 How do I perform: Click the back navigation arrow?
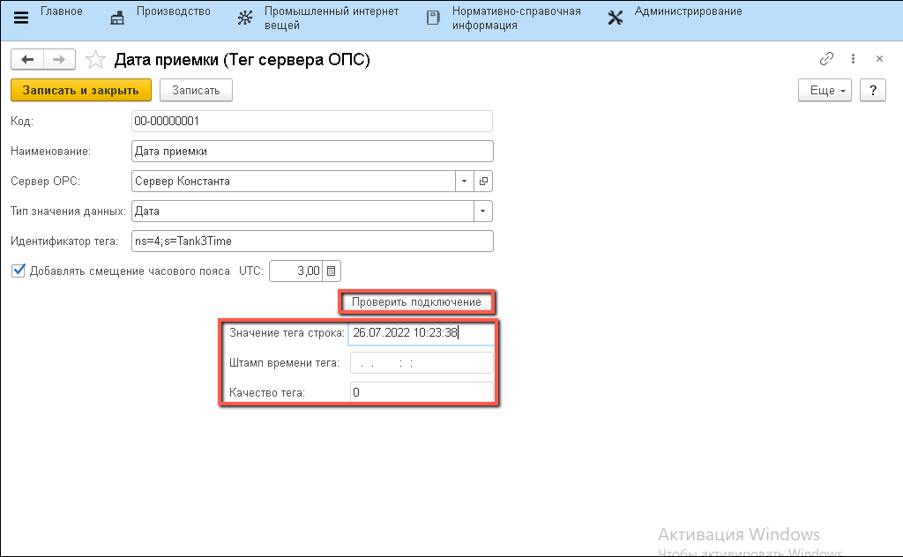pyautogui.click(x=27, y=59)
